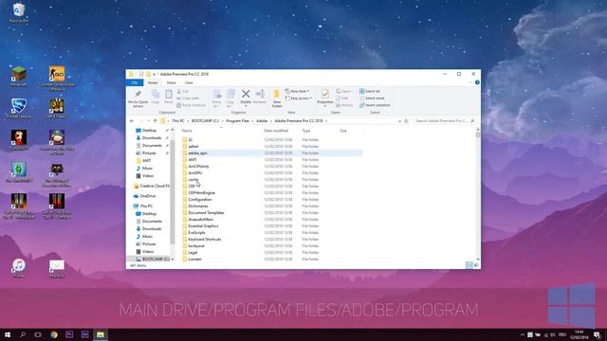607x341 pixels.
Task: Click Search Adobe Premiere Pro box
Action: (x=445, y=121)
